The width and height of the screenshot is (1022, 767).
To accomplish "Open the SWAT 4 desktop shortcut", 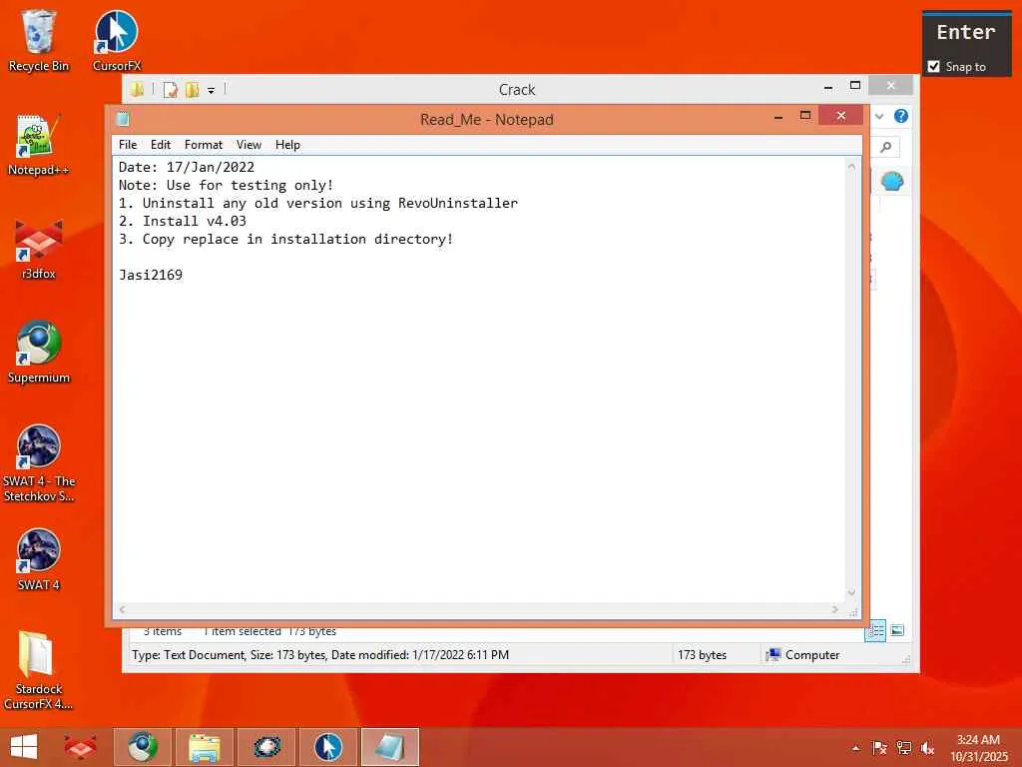I will coord(38,559).
